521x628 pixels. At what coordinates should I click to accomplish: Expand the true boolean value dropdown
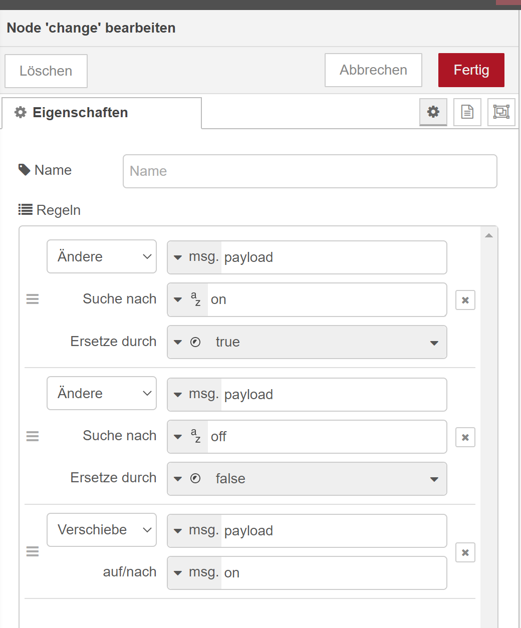pos(434,343)
